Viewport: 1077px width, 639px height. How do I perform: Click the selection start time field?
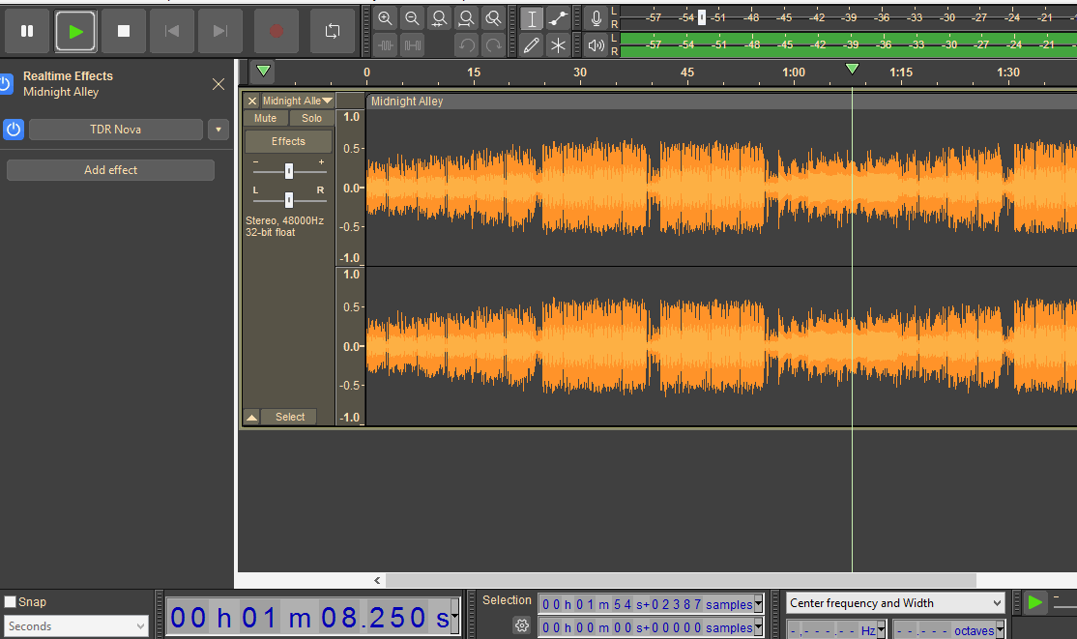pos(647,604)
